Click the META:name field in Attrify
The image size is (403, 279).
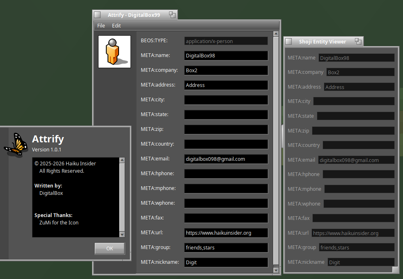click(x=226, y=56)
